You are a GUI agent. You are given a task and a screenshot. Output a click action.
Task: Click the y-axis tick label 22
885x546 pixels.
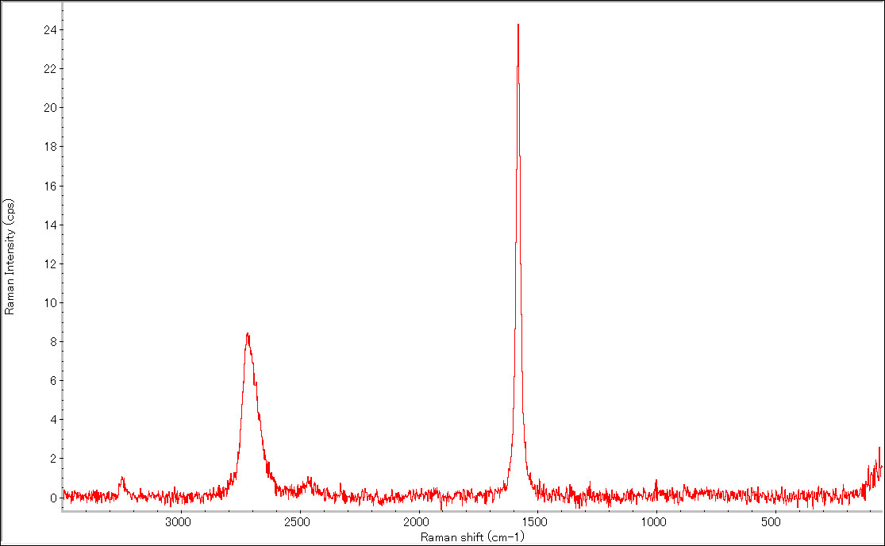(x=50, y=69)
